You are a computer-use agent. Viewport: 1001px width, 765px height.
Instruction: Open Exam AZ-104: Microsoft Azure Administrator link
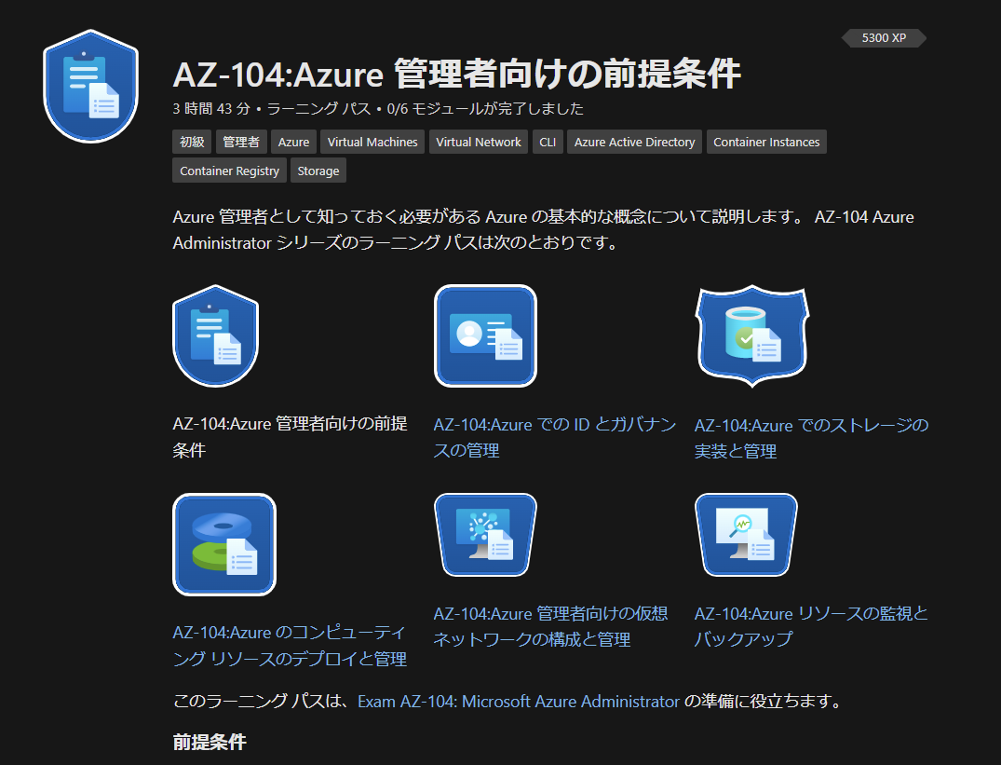click(x=519, y=701)
